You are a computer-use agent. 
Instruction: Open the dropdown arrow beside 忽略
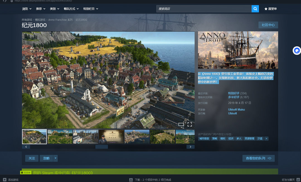tap(55, 158)
